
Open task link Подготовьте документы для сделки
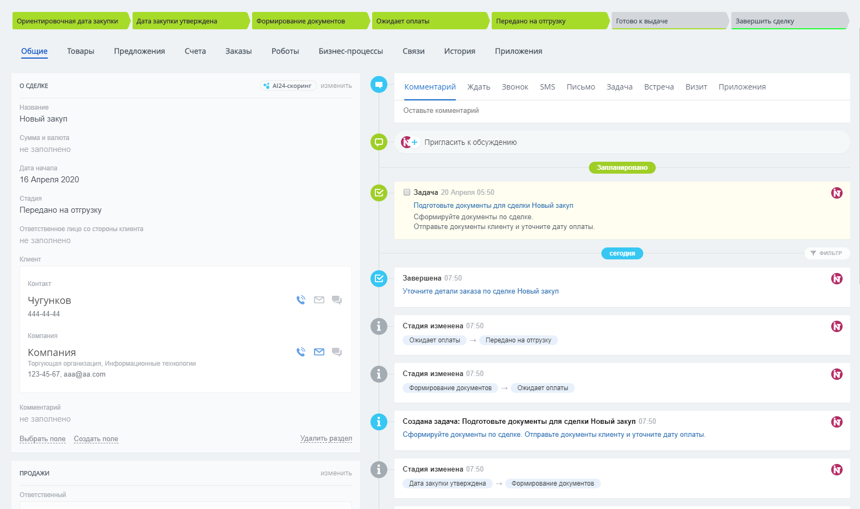pyautogui.click(x=493, y=206)
